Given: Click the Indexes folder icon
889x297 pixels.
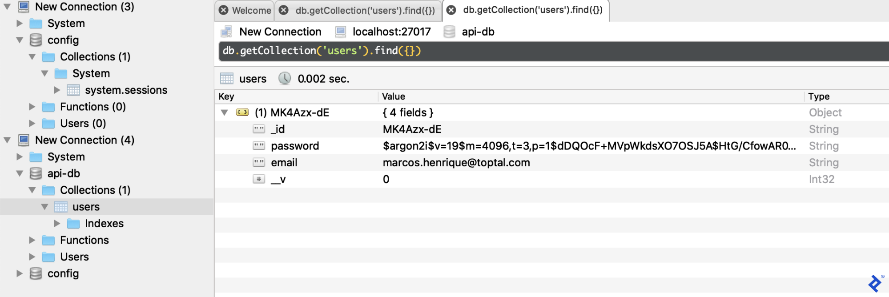Looking at the screenshot, I should point(73,223).
